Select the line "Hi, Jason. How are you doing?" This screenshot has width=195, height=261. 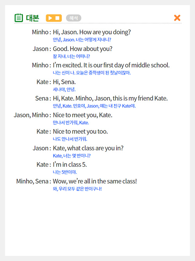coord(92,32)
